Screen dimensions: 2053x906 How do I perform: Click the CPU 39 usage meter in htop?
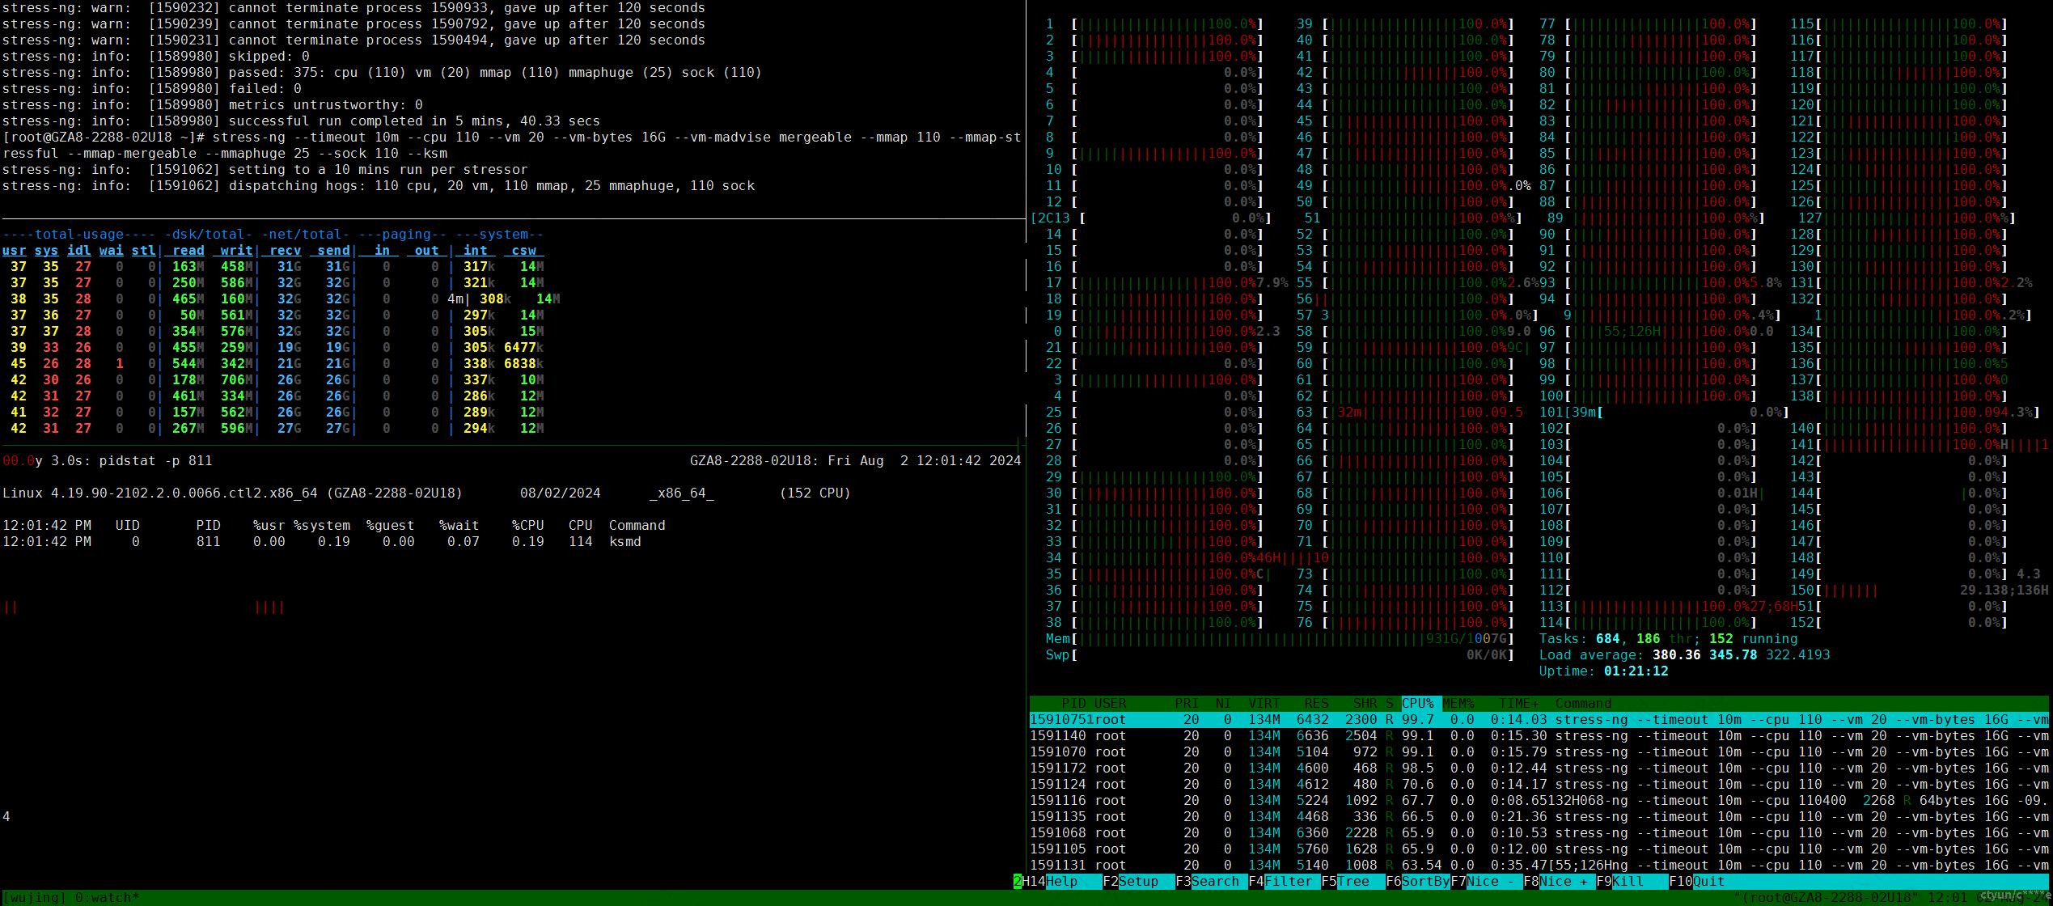1405,24
